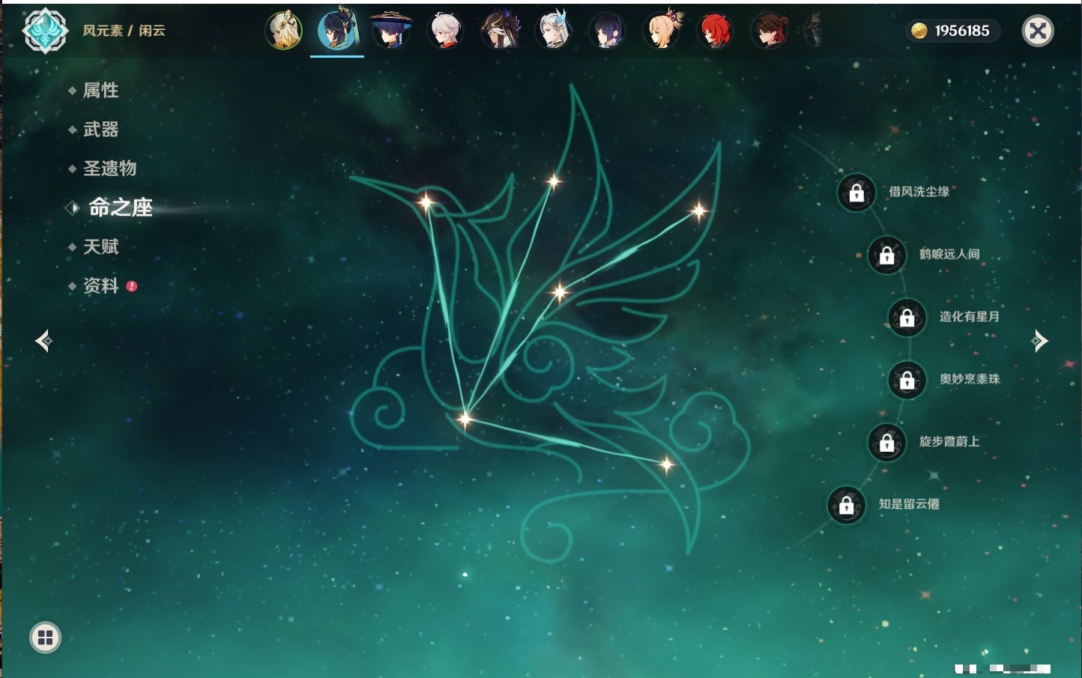This screenshot has height=678, width=1082.
Task: Click the Anemo element emblem icon
Action: [46, 31]
